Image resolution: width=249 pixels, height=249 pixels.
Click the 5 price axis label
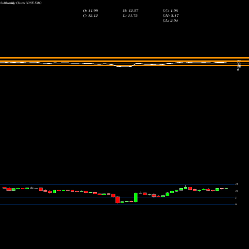236,198
